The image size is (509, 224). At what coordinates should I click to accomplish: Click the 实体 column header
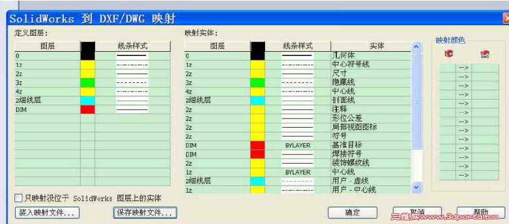tap(371, 46)
